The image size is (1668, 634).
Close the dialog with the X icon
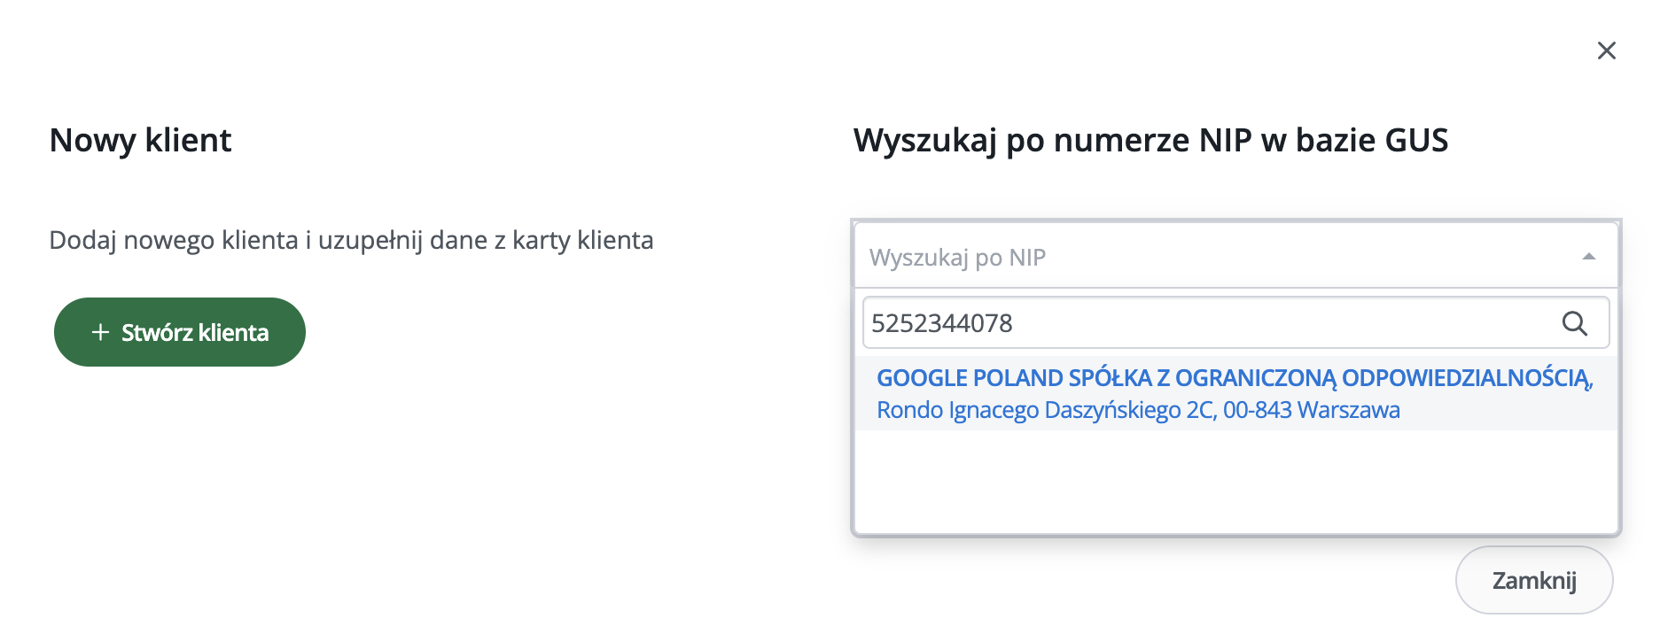tap(1606, 50)
